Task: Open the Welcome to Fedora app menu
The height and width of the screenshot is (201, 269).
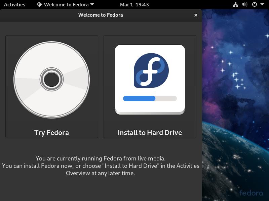Action: click(x=65, y=4)
